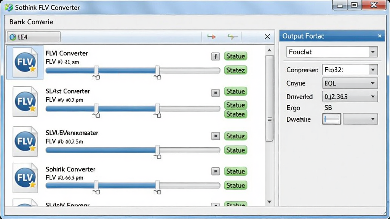Click the Statuz button in SLVI.EVanmoreater row
This screenshot has height=219, width=390.
235,136
